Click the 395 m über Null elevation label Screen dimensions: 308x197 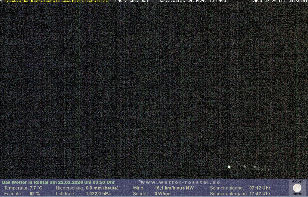click(x=133, y=2)
